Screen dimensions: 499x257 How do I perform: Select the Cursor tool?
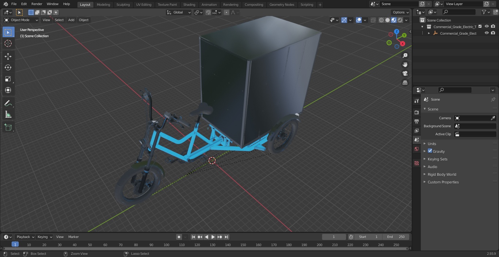[x=8, y=43]
